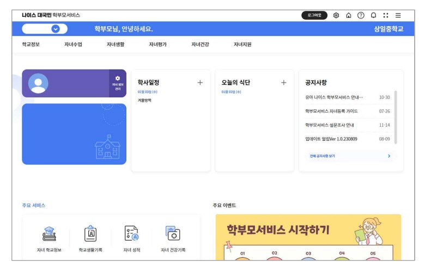This screenshot has width=425, height=266.
Task: Open notifications bell icon
Action: pos(373,15)
